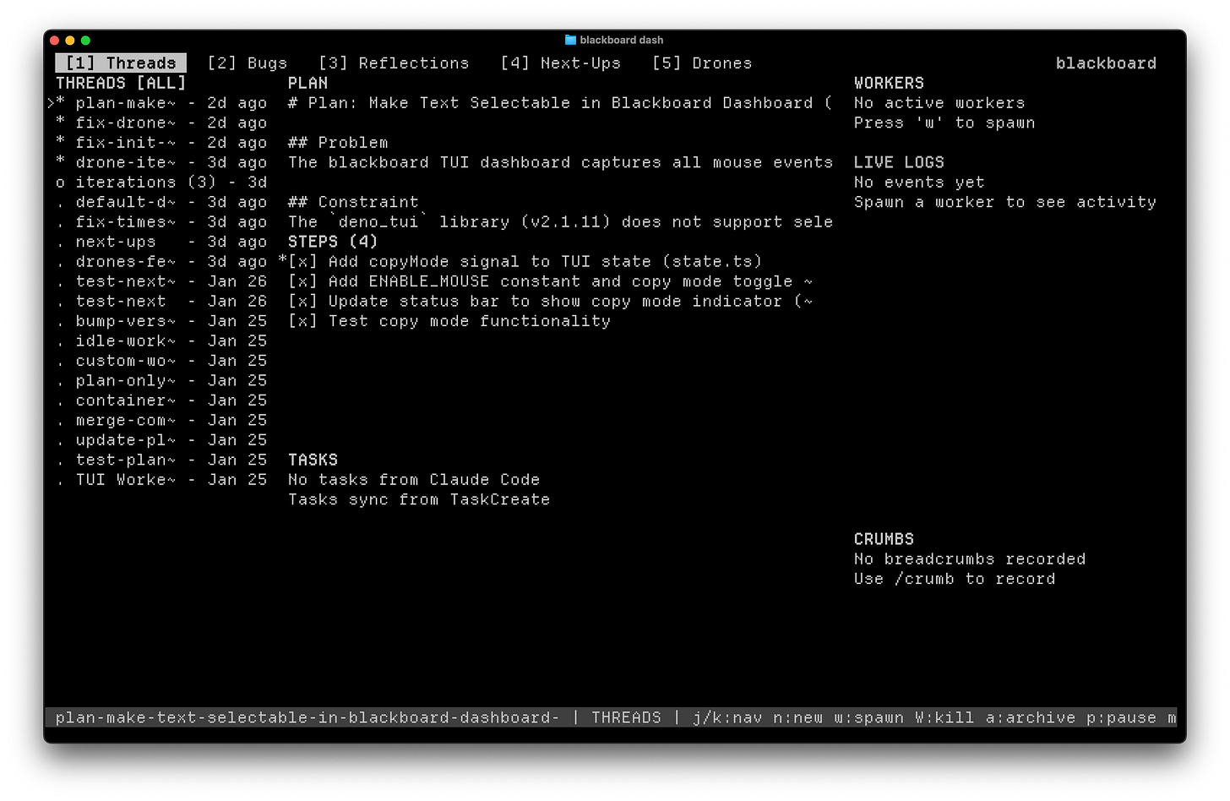1230x801 pixels.
Task: Click the j/k:nav hint in status bar
Action: pos(727,718)
